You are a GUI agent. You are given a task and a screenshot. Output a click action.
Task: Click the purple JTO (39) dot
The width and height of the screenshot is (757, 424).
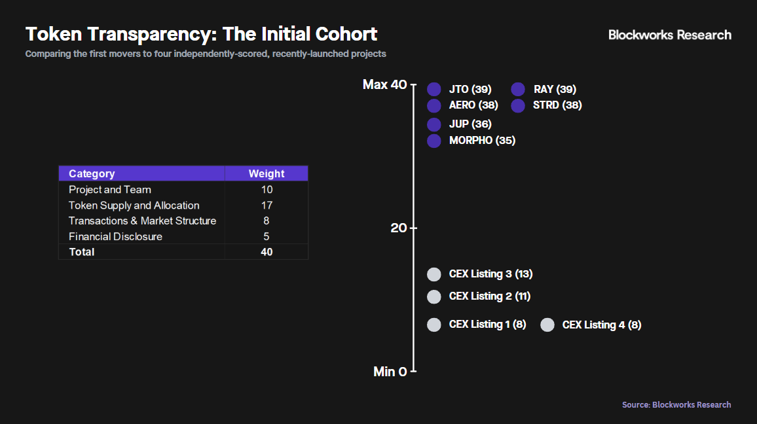(x=434, y=90)
